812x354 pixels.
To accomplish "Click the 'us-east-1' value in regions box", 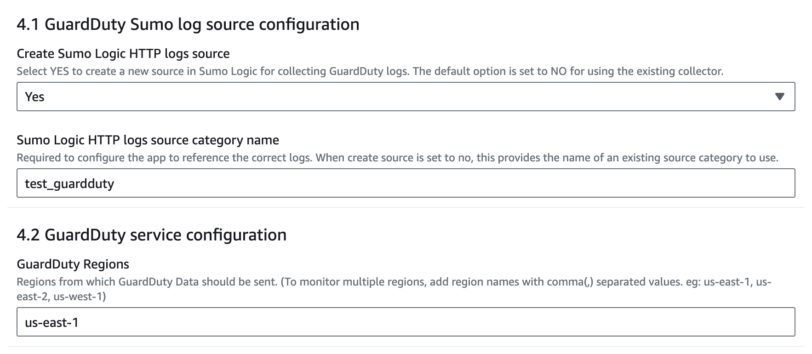I will click(x=52, y=323).
